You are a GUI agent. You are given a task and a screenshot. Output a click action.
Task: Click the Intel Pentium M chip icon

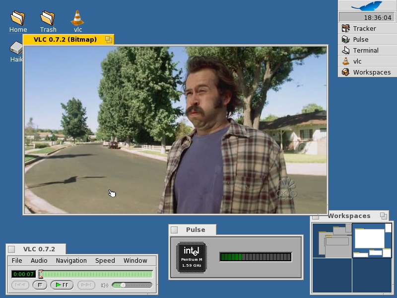pos(191,257)
